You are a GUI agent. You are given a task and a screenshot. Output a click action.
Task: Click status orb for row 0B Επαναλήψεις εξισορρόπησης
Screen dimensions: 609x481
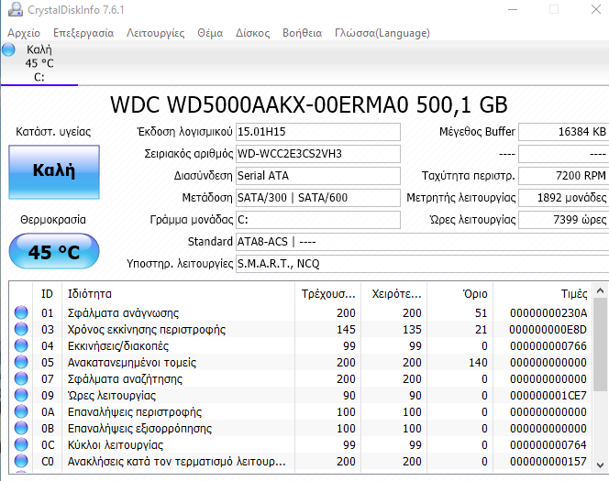pyautogui.click(x=21, y=428)
